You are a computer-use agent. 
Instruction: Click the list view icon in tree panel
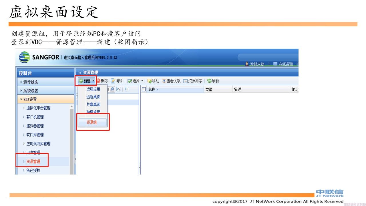[x=127, y=89]
